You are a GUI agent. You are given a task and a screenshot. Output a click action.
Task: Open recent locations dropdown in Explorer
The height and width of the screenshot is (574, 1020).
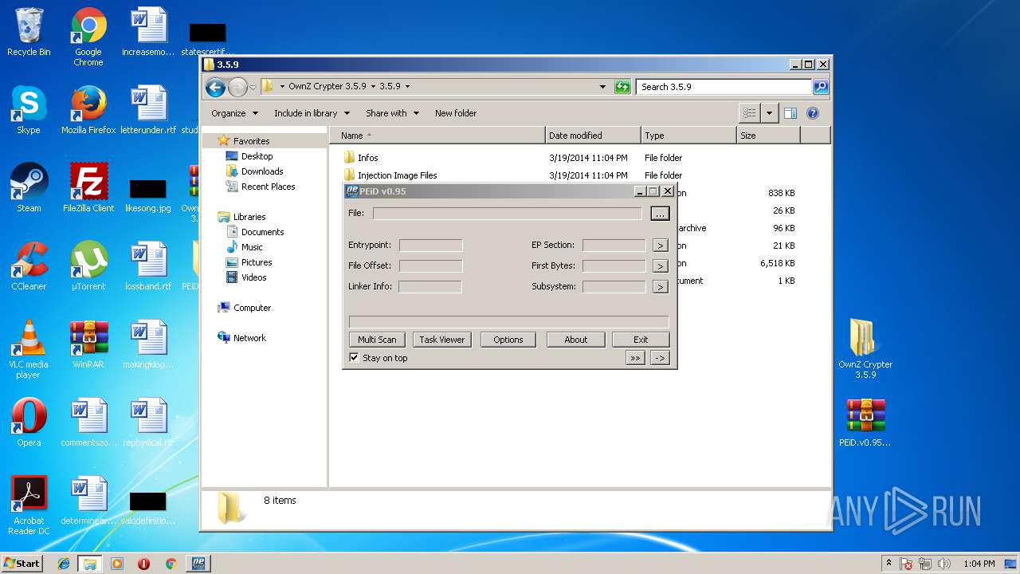tap(253, 87)
